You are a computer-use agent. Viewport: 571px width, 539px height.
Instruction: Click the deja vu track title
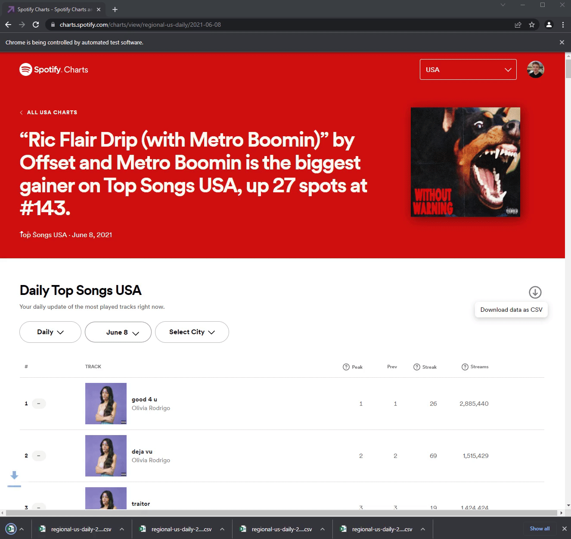click(x=142, y=451)
